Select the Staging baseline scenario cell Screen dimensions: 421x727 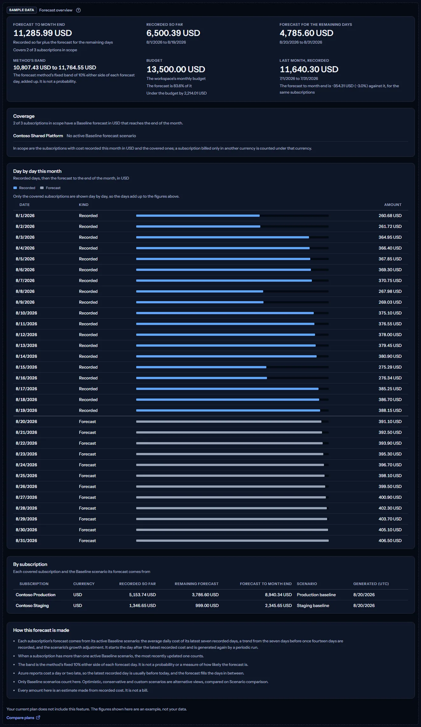click(313, 605)
